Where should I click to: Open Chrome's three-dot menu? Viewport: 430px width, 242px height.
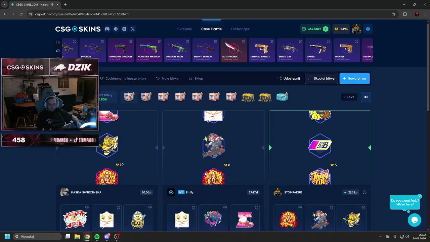[x=425, y=14]
